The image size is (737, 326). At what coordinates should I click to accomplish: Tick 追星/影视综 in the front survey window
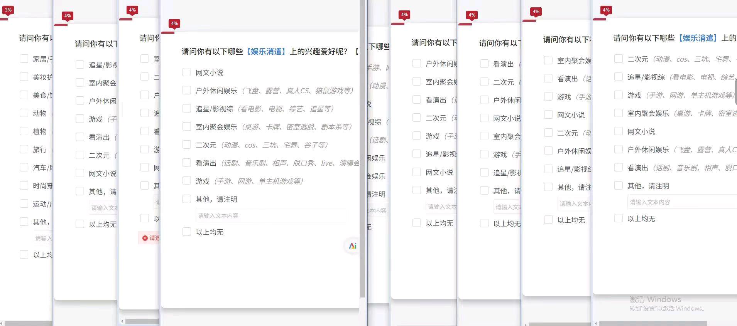click(x=187, y=108)
